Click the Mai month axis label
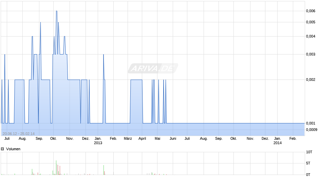The width and height of the screenshot is (319, 178). tap(157, 139)
